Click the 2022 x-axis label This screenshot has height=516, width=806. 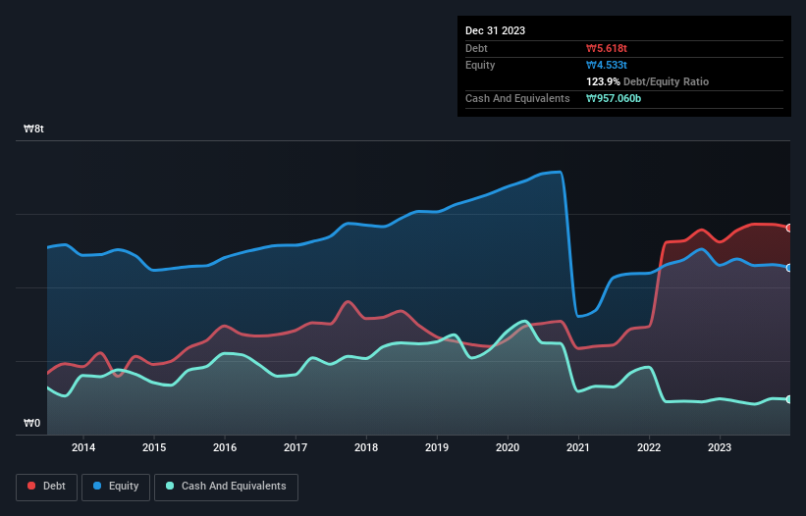click(x=649, y=447)
